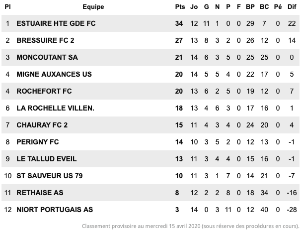Screen dimensions: 301x232
Task: Open the BRESSUIRE FC 2 team row
Action: 150,40
